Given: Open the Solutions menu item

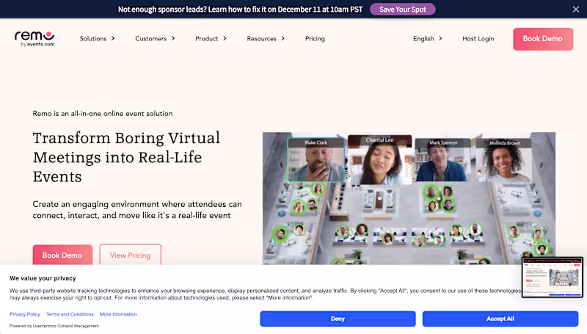Looking at the screenshot, I should (x=93, y=39).
